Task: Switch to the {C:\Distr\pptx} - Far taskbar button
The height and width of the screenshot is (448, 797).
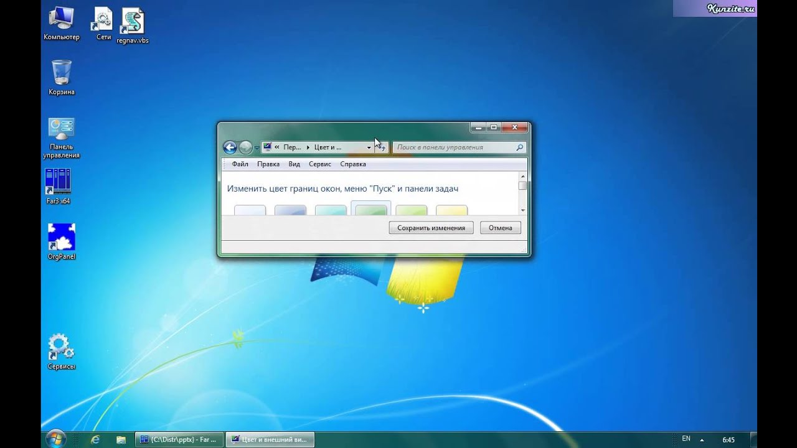Action: click(x=179, y=439)
